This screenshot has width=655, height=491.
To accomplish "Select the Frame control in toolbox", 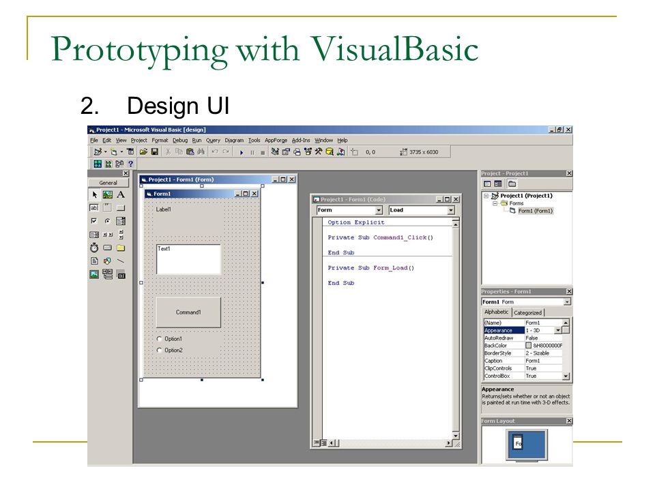I will [x=108, y=207].
